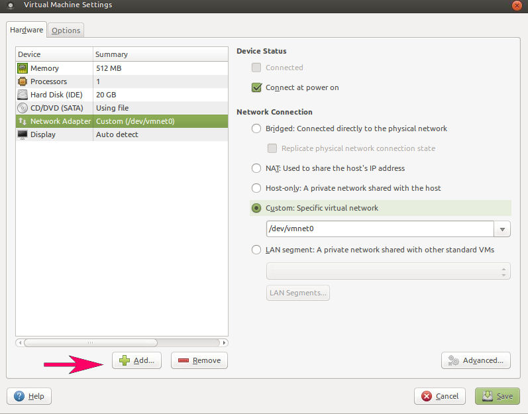Select the Hard Disk (IDE) icon

(23, 95)
